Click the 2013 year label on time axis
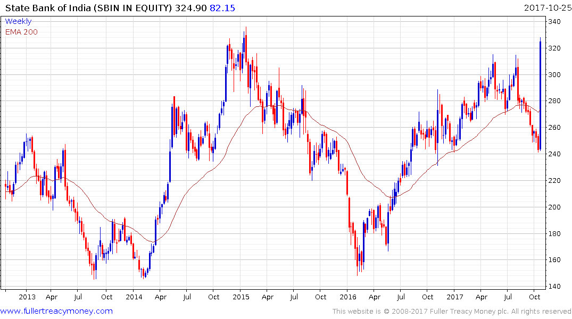This screenshot has height=319, width=572. tap(27, 297)
